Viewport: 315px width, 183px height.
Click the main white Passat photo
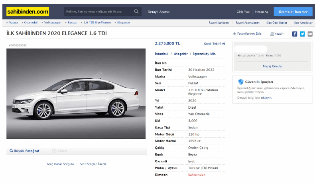click(76, 93)
